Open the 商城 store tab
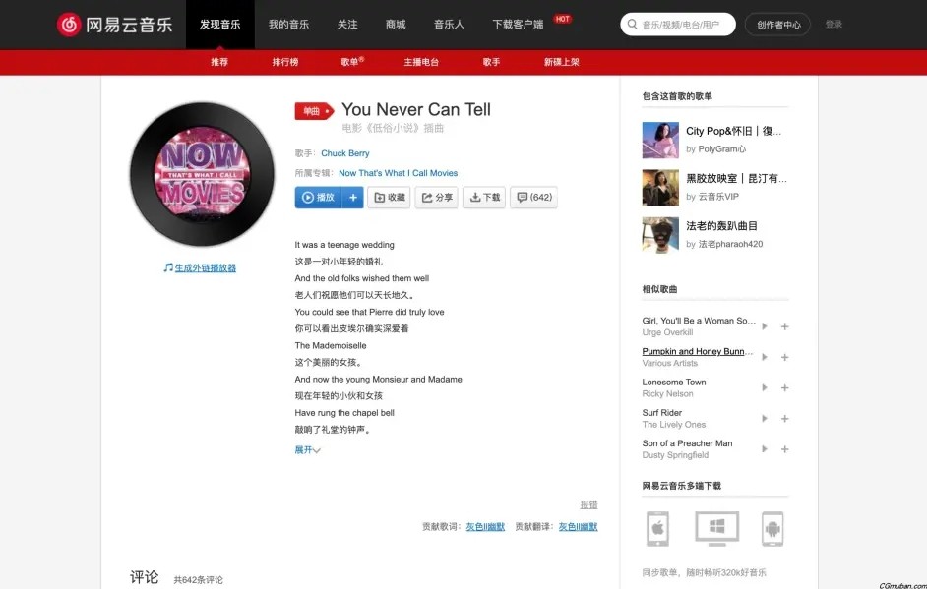The height and width of the screenshot is (589, 927). point(396,25)
